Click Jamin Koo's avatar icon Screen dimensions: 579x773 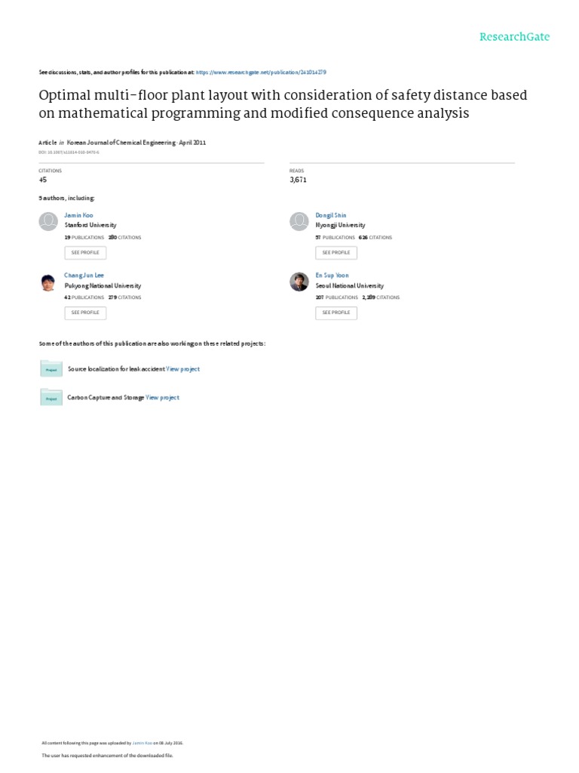(48, 221)
